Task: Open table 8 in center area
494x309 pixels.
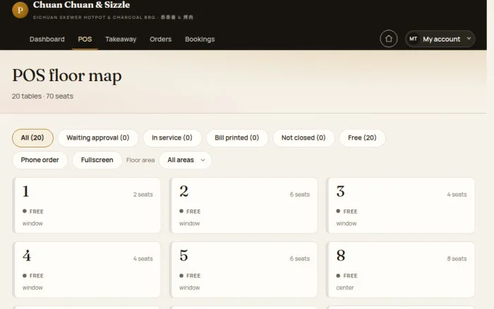Action: click(400, 269)
